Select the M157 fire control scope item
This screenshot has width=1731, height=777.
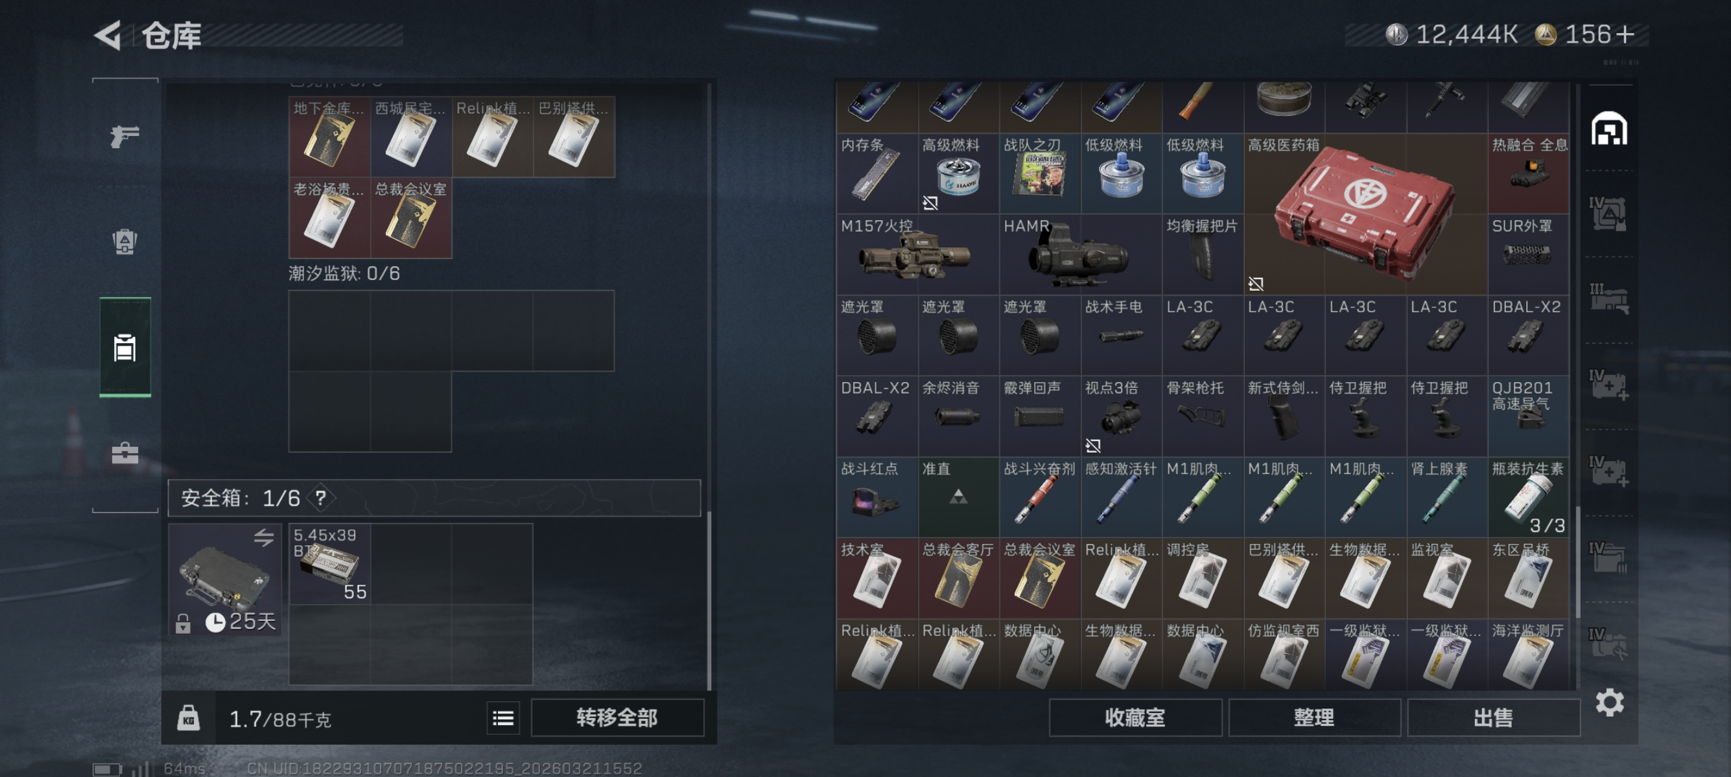coord(918,254)
